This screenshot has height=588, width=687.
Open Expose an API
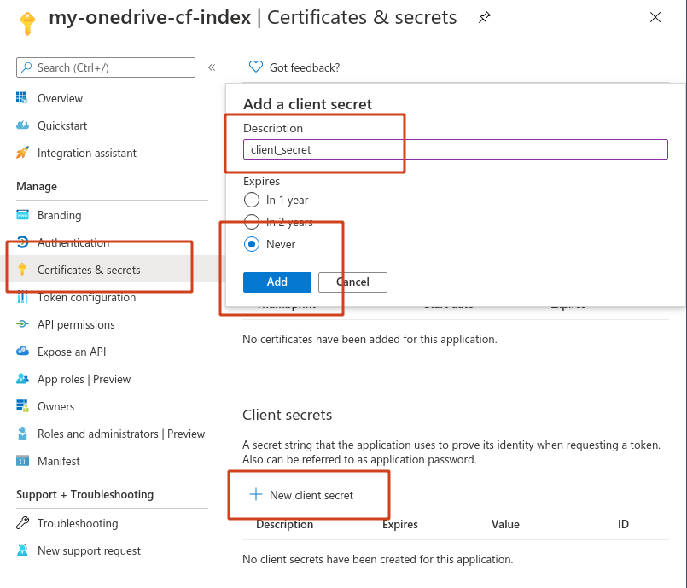[x=72, y=352]
